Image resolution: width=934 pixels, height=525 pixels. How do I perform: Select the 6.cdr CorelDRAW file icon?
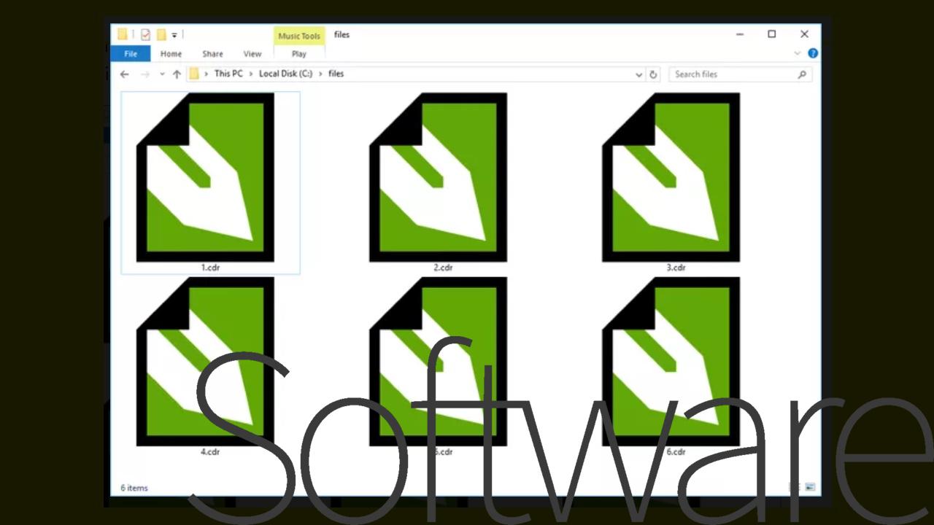[671, 362]
